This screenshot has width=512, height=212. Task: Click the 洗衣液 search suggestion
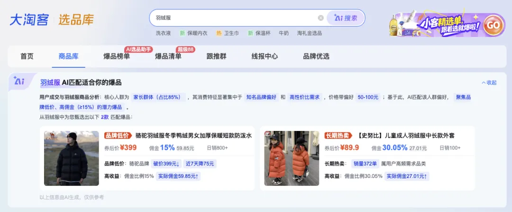(x=163, y=33)
